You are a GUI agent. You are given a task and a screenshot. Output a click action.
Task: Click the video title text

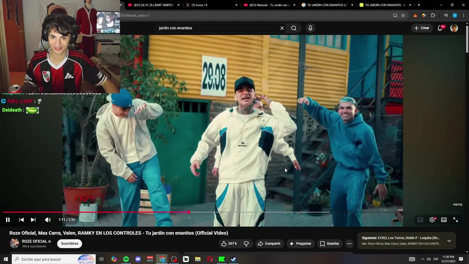tap(119, 233)
